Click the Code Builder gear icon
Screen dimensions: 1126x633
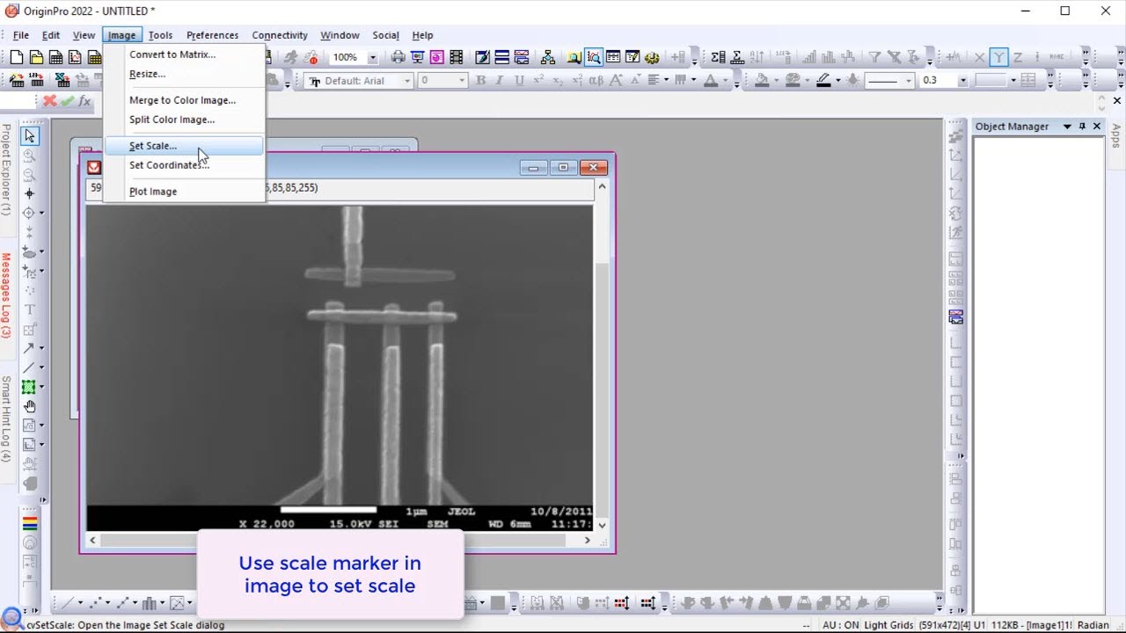click(x=652, y=57)
